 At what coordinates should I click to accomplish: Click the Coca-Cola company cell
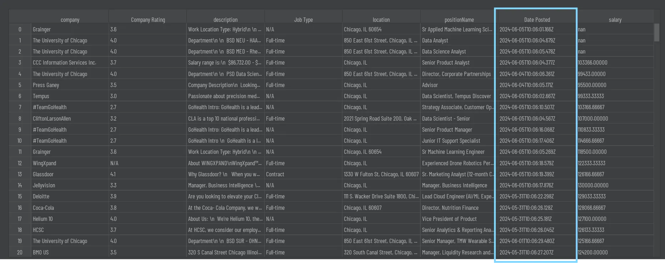coord(70,208)
